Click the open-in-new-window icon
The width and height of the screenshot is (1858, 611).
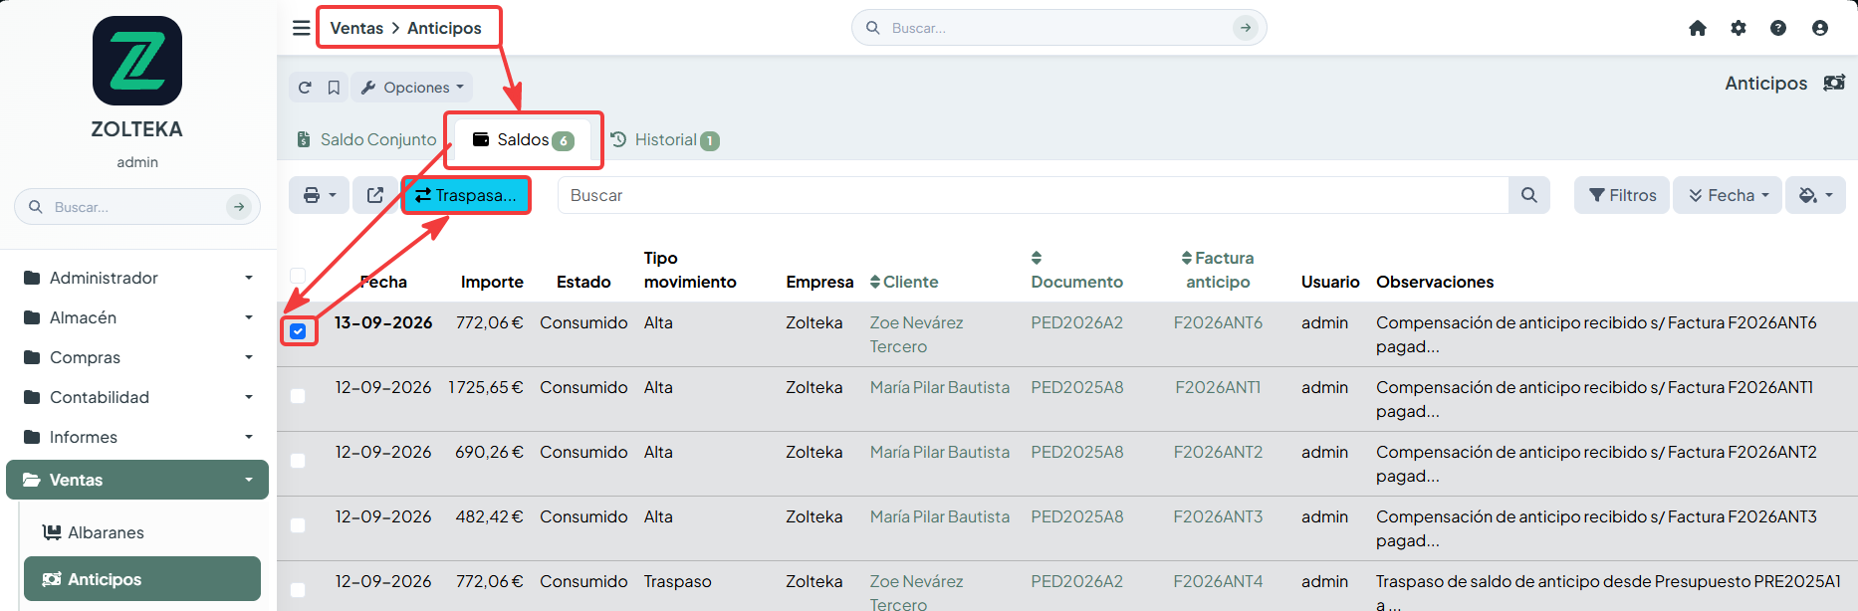[375, 195]
